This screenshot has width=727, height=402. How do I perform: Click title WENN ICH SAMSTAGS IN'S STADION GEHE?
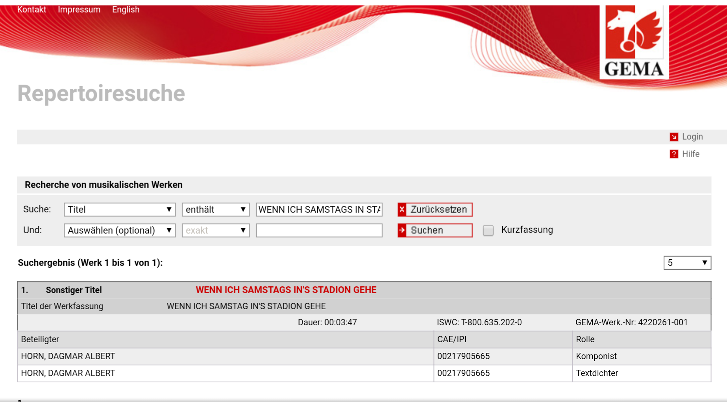(286, 290)
